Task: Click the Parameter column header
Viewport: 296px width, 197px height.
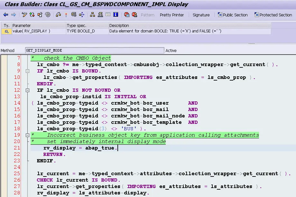Action: click(x=39, y=25)
